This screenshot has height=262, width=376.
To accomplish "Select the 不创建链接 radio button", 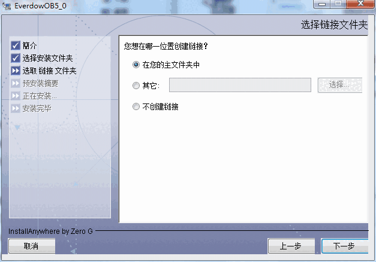I will click(136, 106).
